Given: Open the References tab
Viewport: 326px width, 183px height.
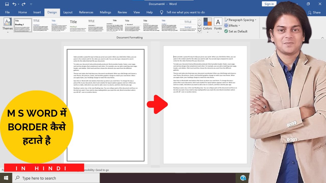Looking at the screenshot, I should click(x=86, y=12).
